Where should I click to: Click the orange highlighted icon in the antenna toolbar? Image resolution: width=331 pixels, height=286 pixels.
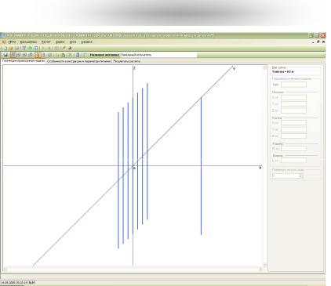pyautogui.click(x=38, y=55)
